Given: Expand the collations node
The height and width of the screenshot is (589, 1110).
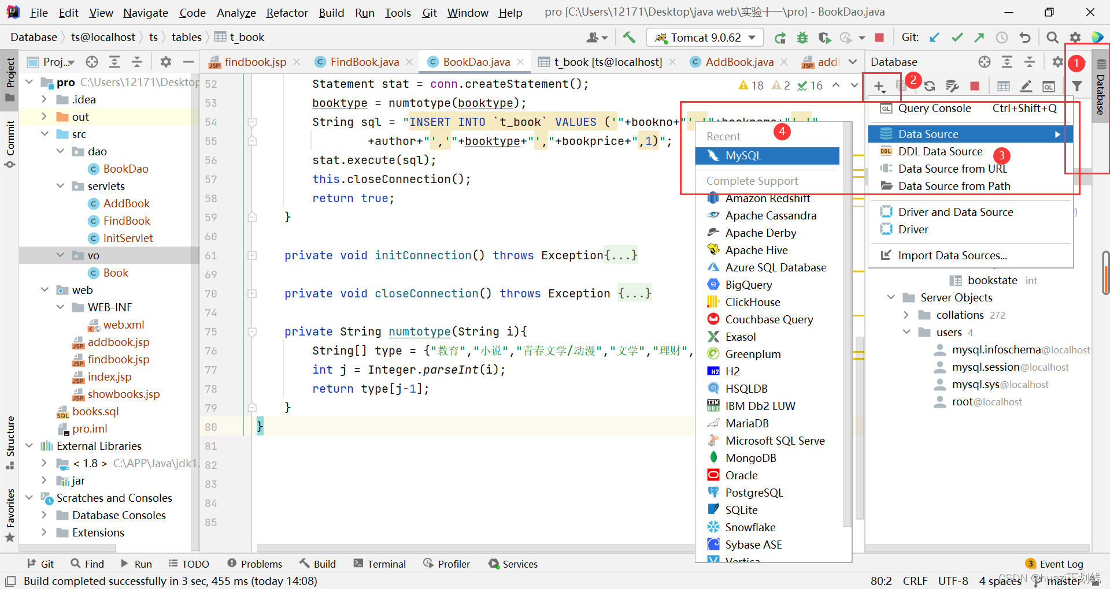Looking at the screenshot, I should [906, 315].
